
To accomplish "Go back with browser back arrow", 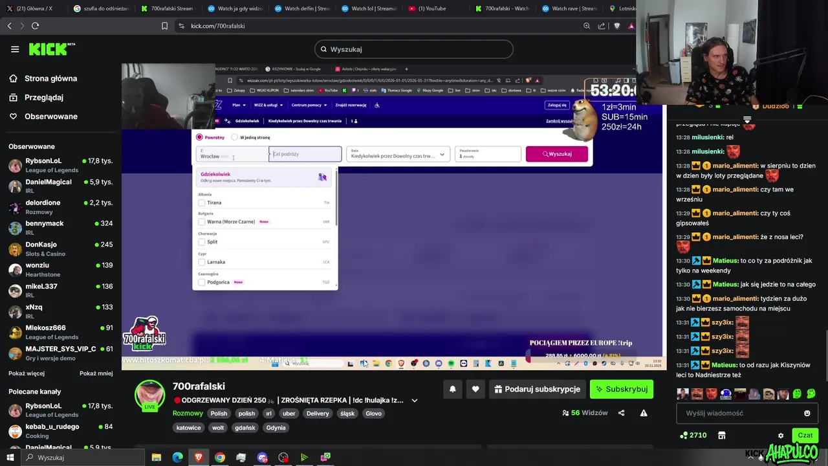I will pos(9,26).
